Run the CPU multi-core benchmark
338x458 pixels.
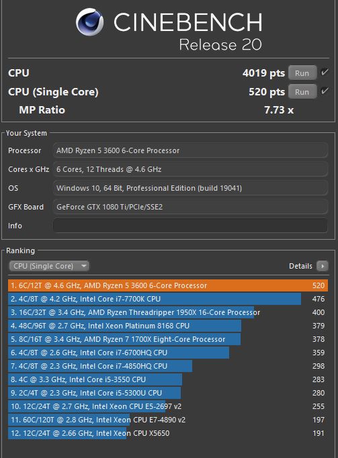[302, 73]
